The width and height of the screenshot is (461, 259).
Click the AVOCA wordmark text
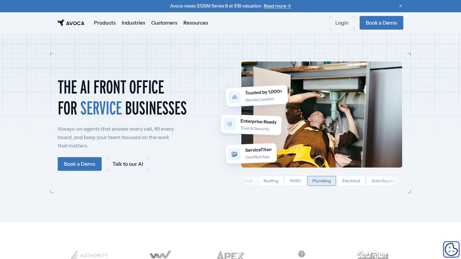[75, 23]
